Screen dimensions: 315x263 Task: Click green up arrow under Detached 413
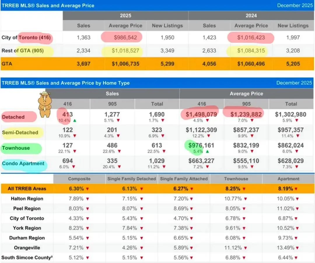tap(75, 121)
